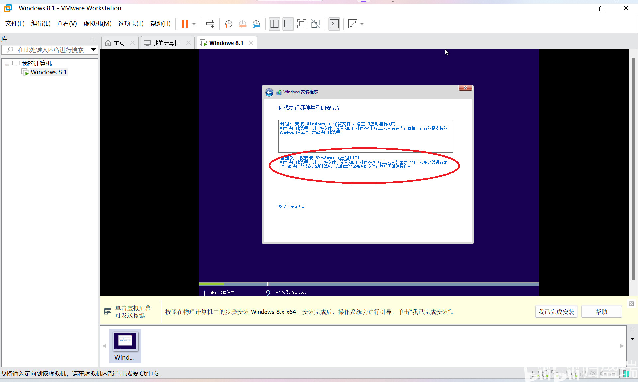Send Ctrl+Alt+Del to virtual machine
638x382 pixels.
[210, 24]
